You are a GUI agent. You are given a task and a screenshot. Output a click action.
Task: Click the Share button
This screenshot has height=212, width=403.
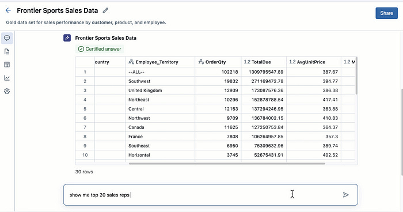pos(386,13)
